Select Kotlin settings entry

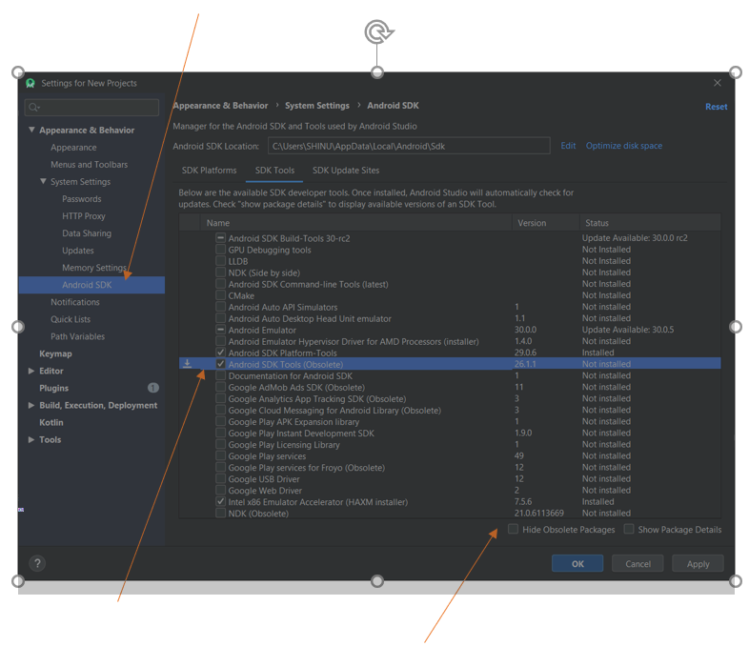pos(51,422)
